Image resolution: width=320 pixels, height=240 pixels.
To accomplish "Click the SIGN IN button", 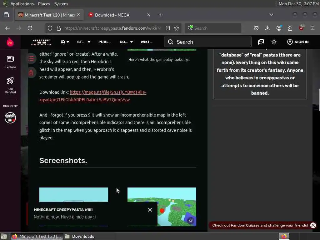I will pos(298,42).
